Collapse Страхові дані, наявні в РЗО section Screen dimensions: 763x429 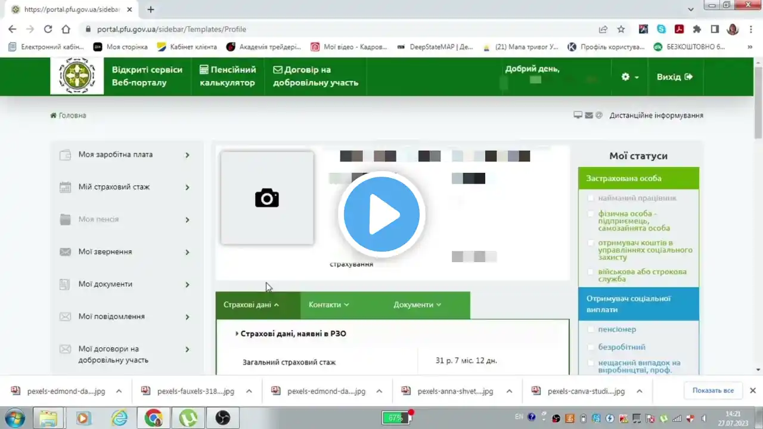point(291,334)
